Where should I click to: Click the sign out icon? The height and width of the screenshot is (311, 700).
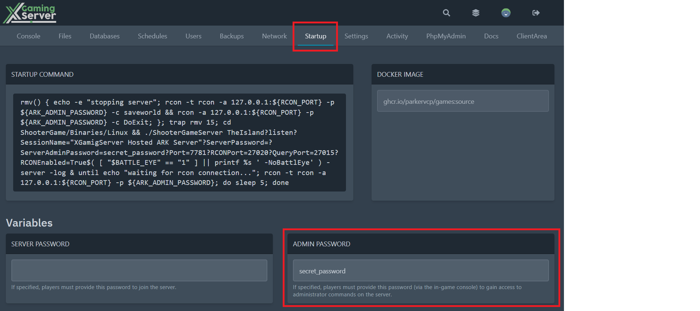536,13
